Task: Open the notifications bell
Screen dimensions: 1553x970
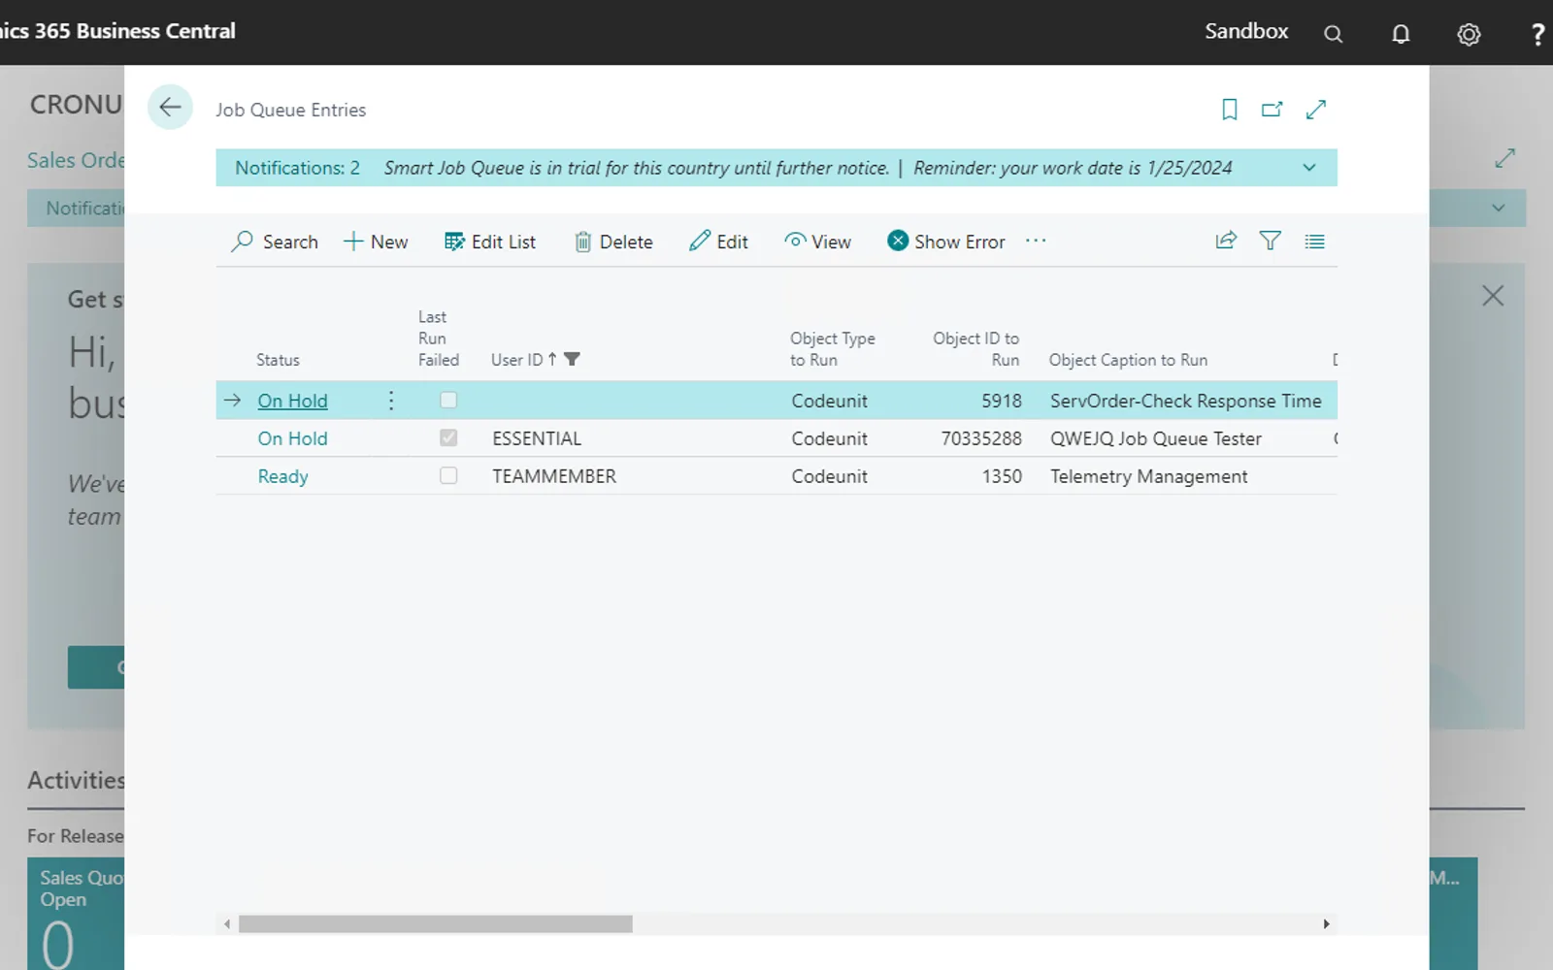Action: pyautogui.click(x=1401, y=34)
